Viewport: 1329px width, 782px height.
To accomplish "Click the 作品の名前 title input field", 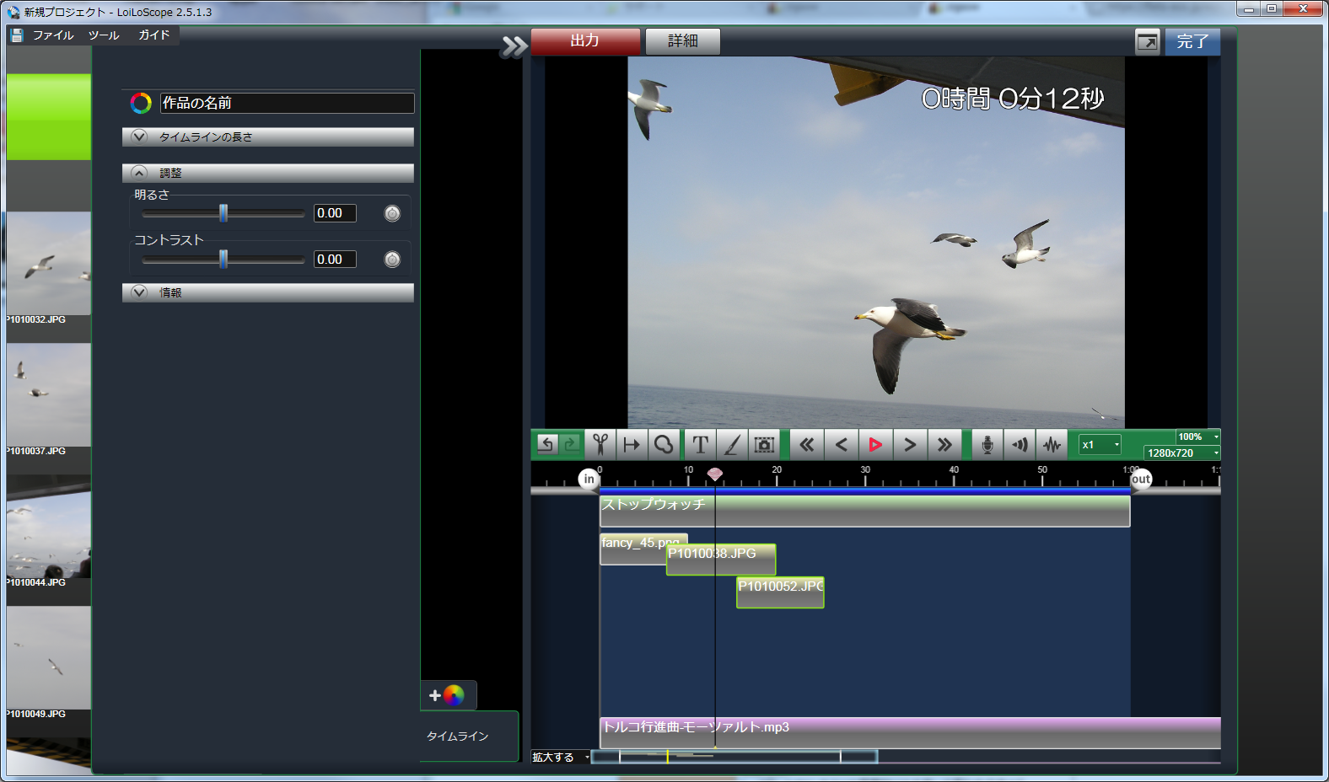I will (x=287, y=103).
